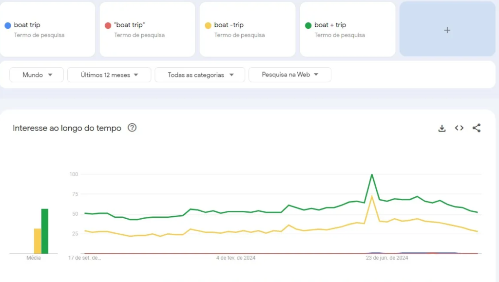Click the green dot beside boat + trip
499x282 pixels.
[x=308, y=25]
